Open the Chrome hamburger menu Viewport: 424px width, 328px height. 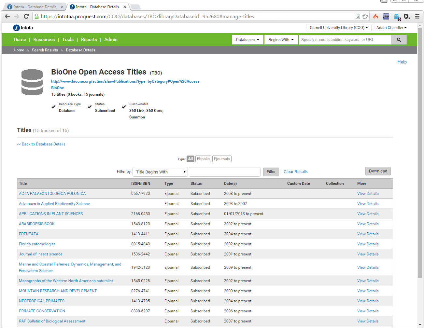coord(417,16)
